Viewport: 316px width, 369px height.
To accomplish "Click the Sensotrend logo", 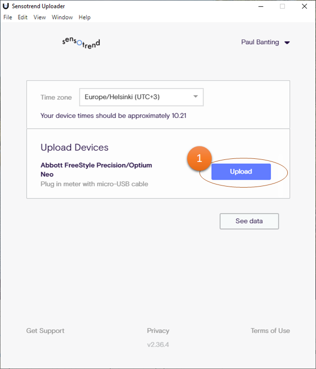I will 81,43.
